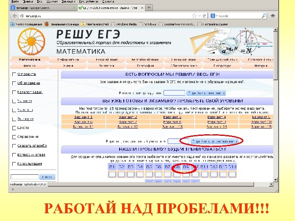Open the Инструменты menu

click(x=89, y=2)
